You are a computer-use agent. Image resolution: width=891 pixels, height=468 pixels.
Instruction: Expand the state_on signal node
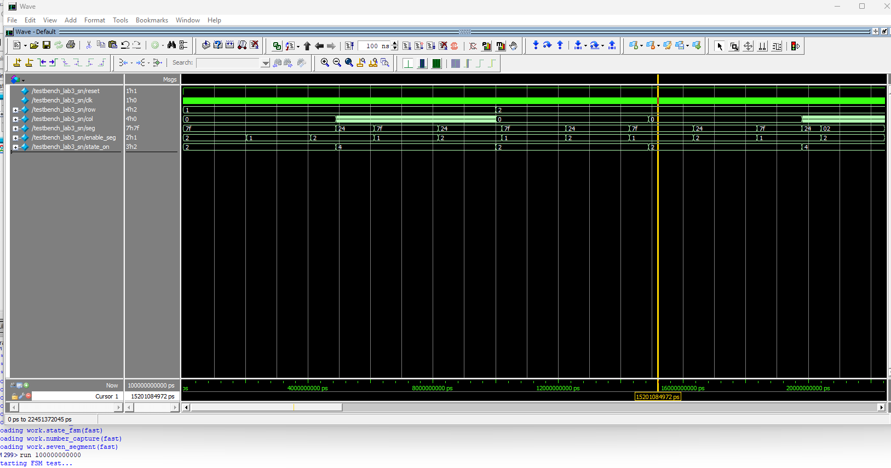pyautogui.click(x=15, y=147)
